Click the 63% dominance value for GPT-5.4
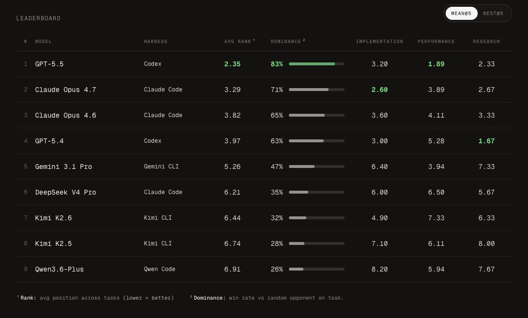528x318 pixels. pos(277,141)
